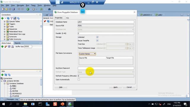The height and width of the screenshot is (107, 190).
Task: Open the pdb2 editor tab
Action: click(x=160, y=15)
